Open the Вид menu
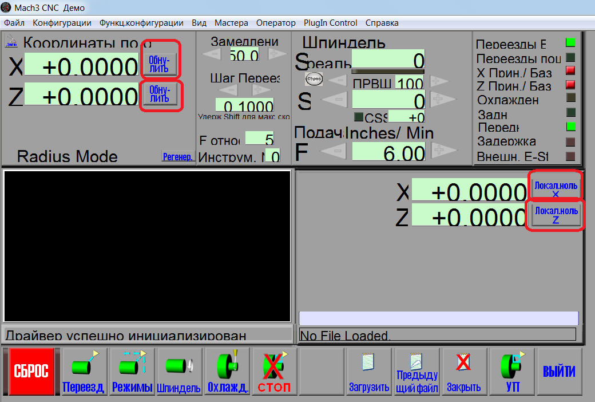Screen dimensions: 595x402 pos(199,23)
